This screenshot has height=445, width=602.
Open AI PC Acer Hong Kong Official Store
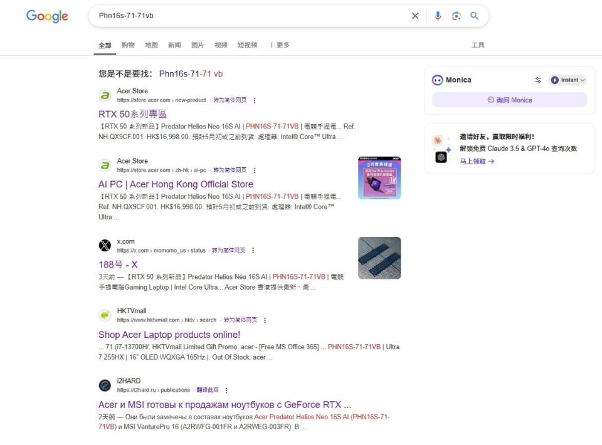tap(176, 184)
